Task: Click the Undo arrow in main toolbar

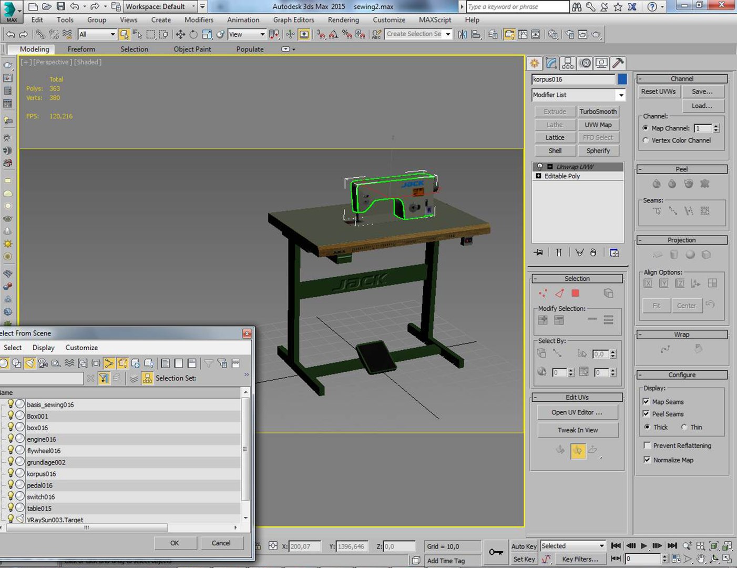Action: [11, 35]
